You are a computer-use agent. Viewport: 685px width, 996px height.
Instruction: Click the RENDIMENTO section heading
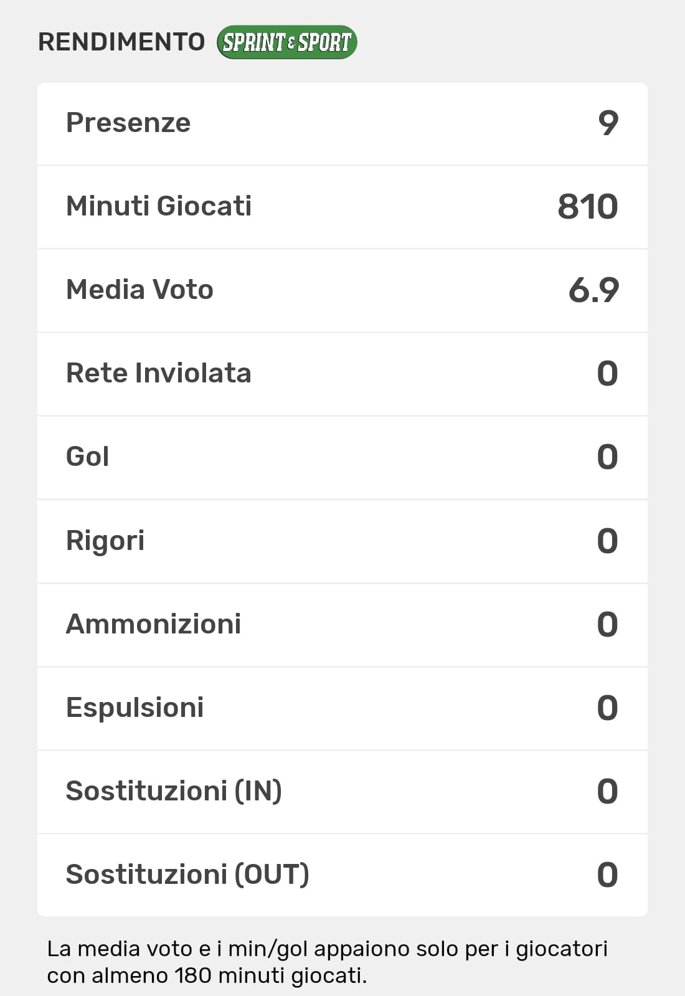(x=121, y=42)
